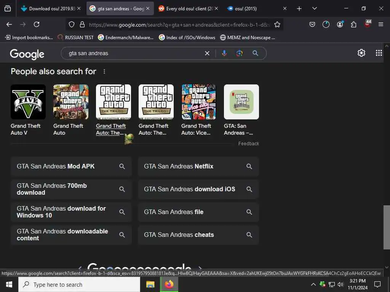Go to the Google homepage via logo
Image resolution: width=390 pixels, height=292 pixels.
click(x=27, y=54)
